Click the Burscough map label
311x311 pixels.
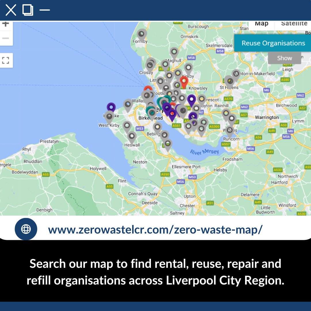point(198,26)
